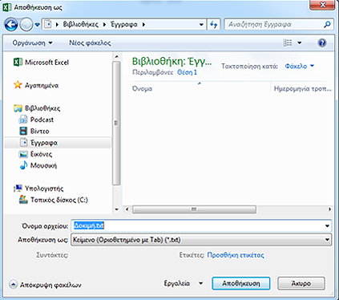The image size is (339, 300).
Task: Click the Αναζήτηση Έγγραφα search field
Action: coord(273,25)
